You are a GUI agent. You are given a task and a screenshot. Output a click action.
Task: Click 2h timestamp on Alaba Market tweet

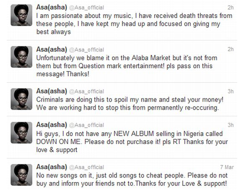(231, 49)
